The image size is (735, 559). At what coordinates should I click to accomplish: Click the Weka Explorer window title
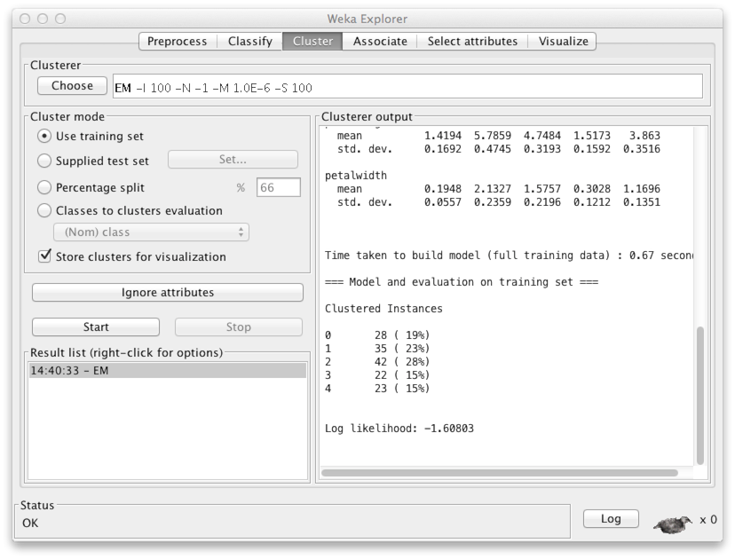coord(367,19)
